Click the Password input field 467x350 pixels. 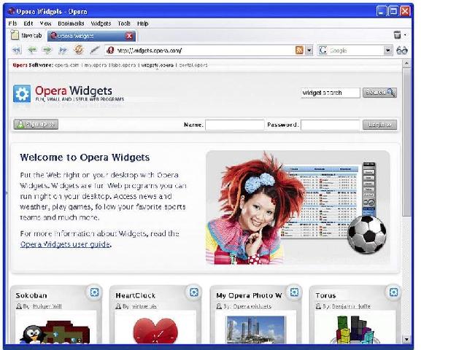[x=331, y=125]
